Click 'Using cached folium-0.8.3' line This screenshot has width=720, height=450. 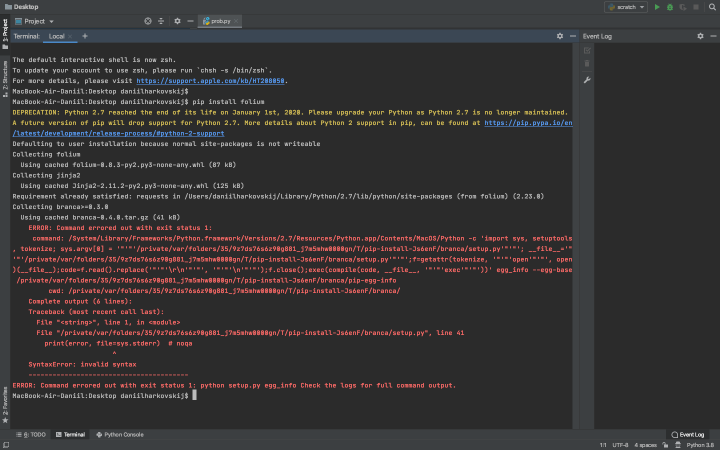pos(128,165)
